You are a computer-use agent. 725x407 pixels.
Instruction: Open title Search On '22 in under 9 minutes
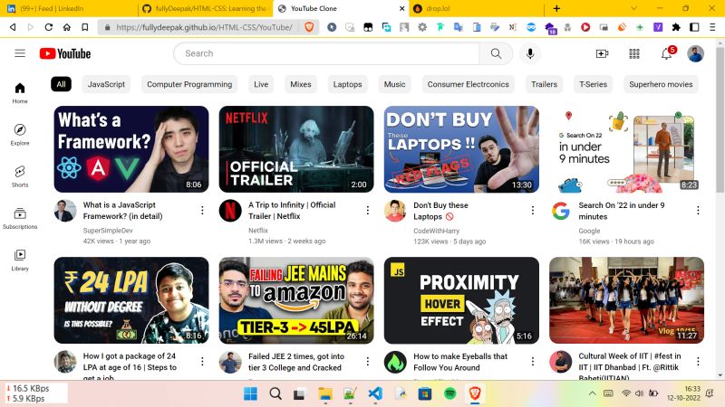622,211
